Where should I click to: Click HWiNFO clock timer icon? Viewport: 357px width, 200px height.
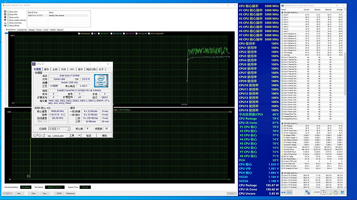pyautogui.click(x=323, y=192)
